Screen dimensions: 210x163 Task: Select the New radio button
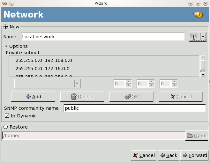6,27
